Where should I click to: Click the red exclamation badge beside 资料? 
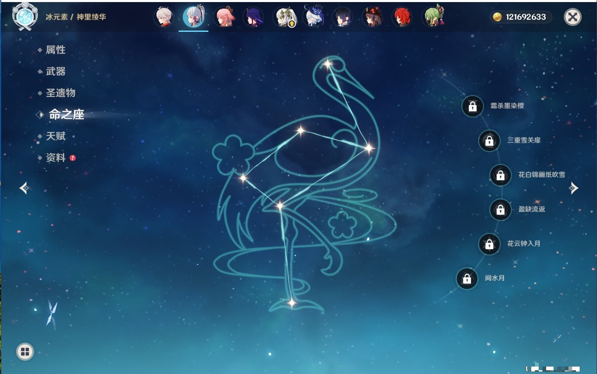tap(73, 158)
